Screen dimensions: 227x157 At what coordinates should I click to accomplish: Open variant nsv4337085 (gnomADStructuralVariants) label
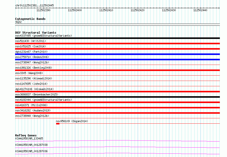(44, 36)
